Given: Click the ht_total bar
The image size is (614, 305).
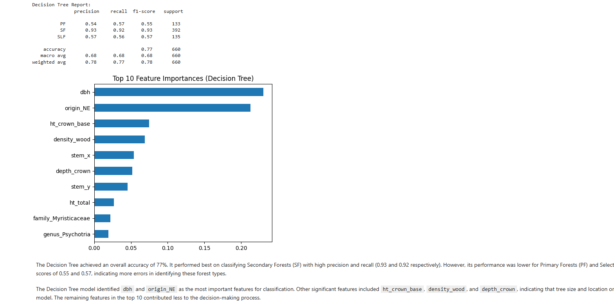Looking at the screenshot, I should (x=104, y=202).
